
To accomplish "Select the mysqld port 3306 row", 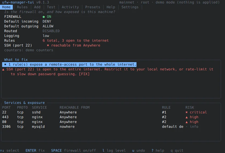I will 111,127.
